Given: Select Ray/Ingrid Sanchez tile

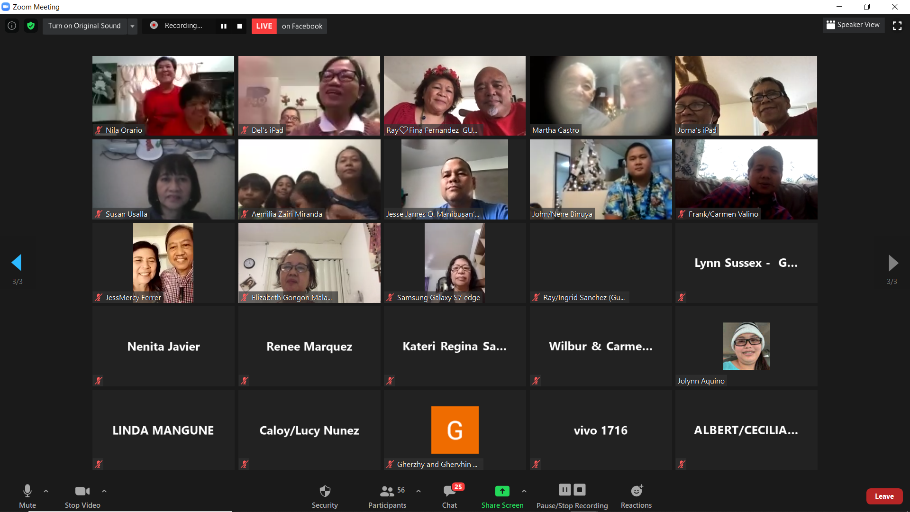Looking at the screenshot, I should (601, 263).
